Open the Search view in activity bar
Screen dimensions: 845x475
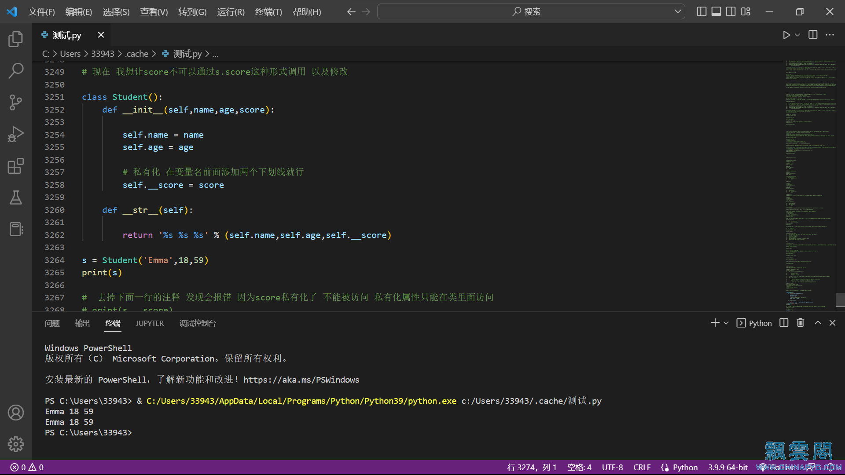point(16,70)
